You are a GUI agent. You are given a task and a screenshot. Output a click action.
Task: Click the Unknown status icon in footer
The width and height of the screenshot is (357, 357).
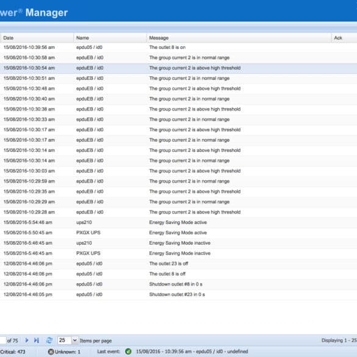[x=51, y=352]
